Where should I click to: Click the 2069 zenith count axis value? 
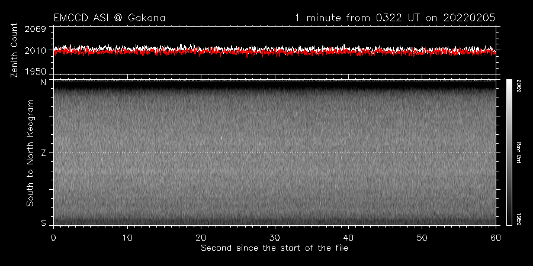pyautogui.click(x=36, y=29)
